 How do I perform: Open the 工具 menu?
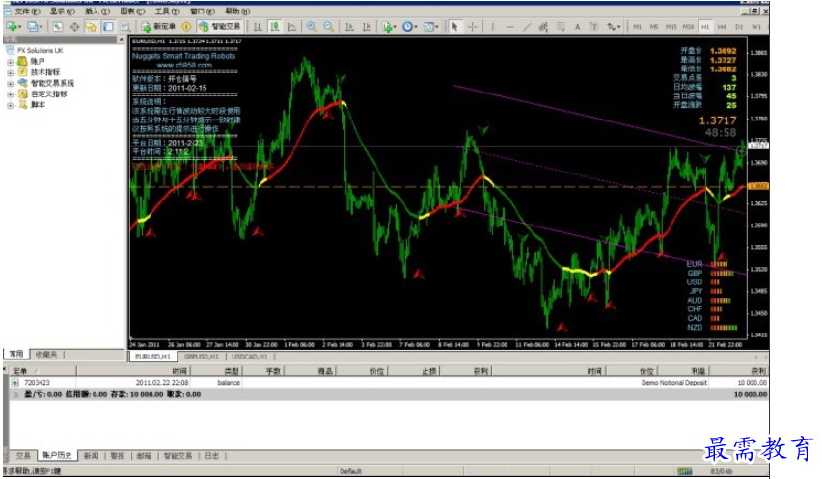point(167,11)
